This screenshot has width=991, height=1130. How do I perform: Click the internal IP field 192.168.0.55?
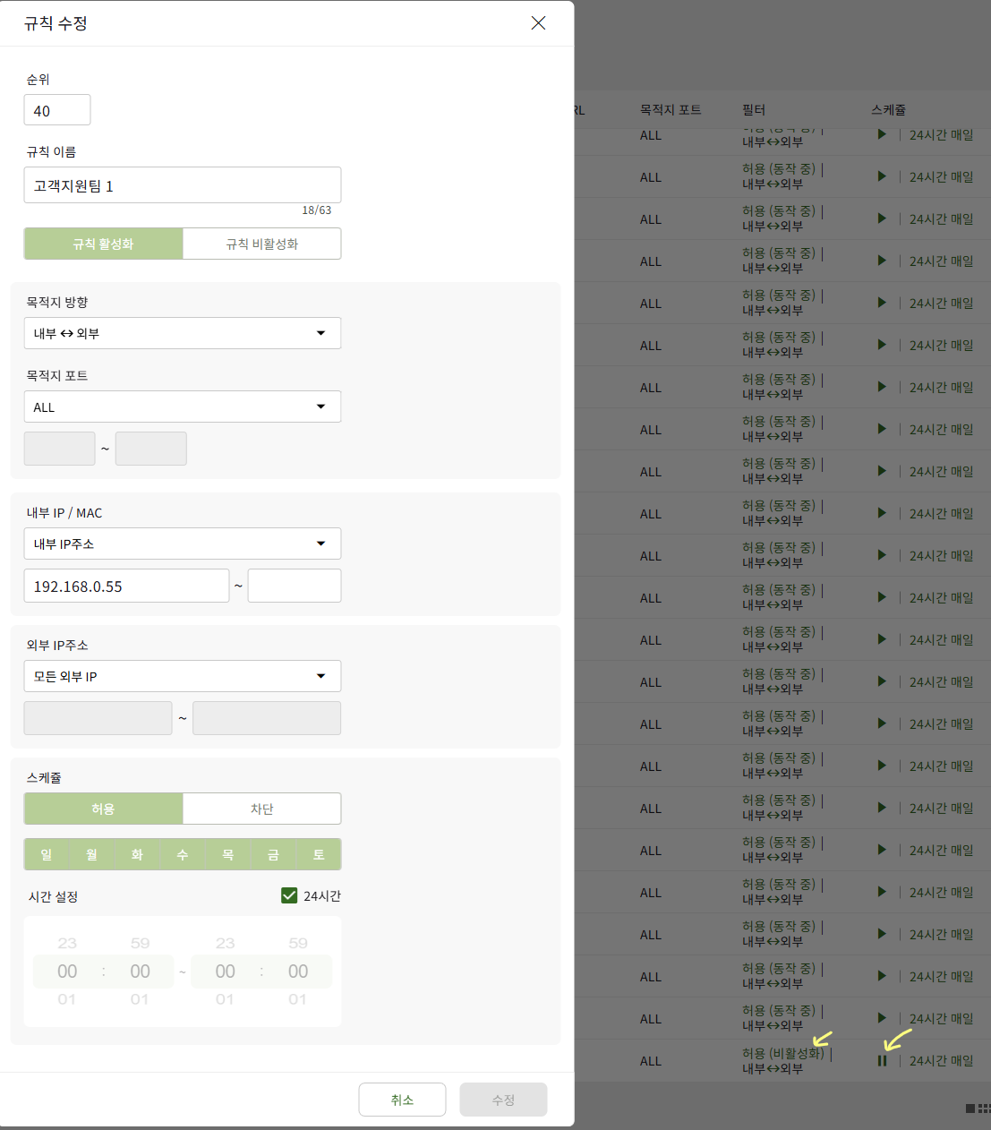click(126, 586)
